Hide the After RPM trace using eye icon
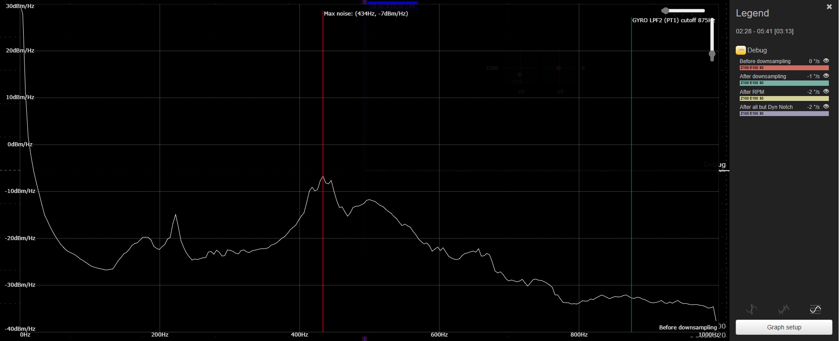The height and width of the screenshot is (341, 840). click(826, 92)
